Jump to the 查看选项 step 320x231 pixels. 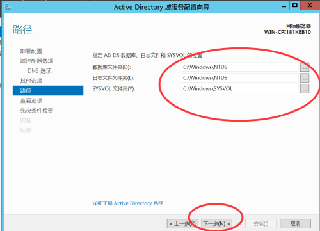31,100
